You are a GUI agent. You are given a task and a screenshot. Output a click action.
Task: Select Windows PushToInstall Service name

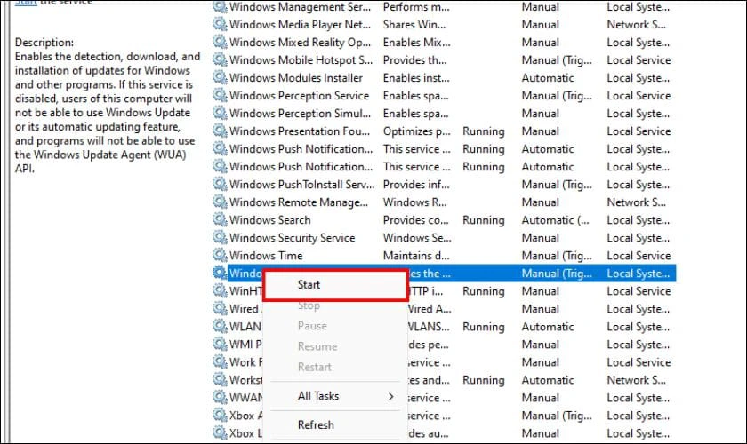pos(301,184)
